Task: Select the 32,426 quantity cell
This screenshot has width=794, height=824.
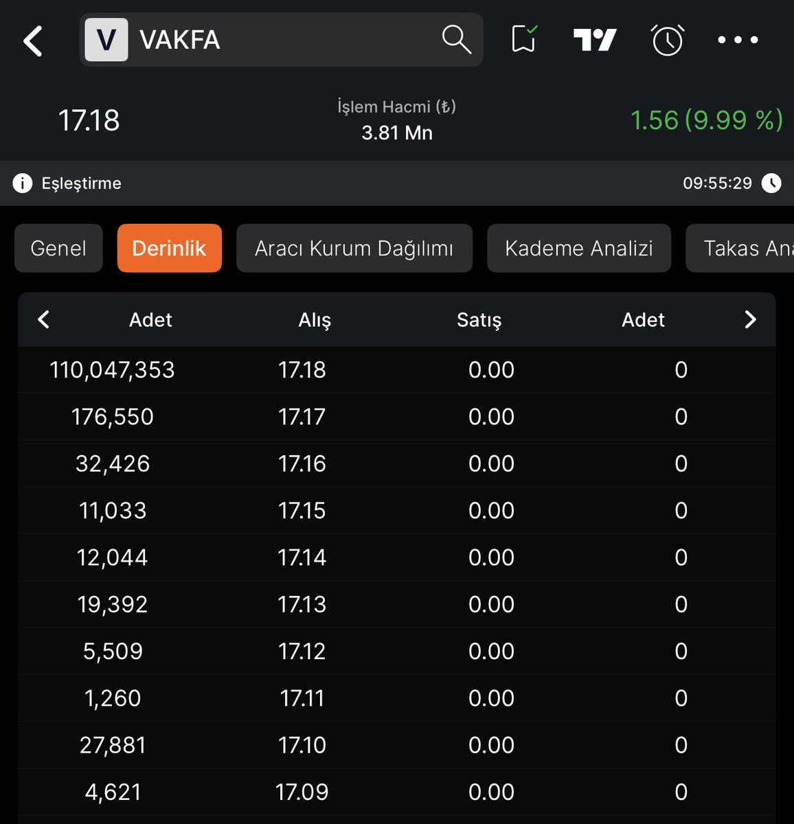Action: [x=113, y=463]
